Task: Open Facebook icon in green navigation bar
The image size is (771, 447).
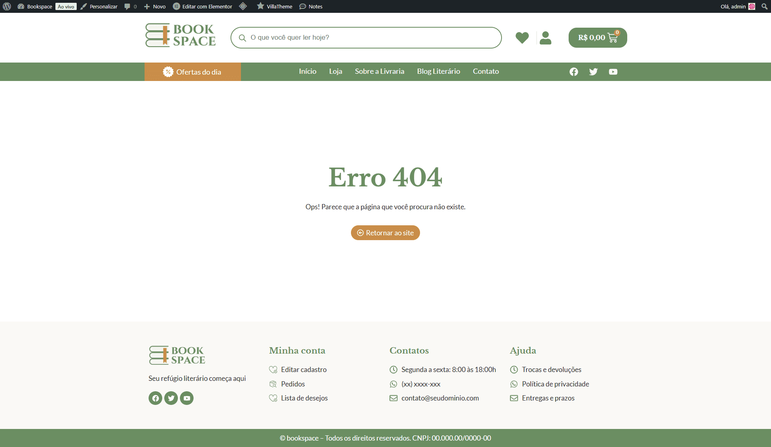Action: 574,72
